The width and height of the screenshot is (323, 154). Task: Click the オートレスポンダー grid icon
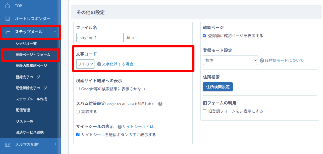coord(8,19)
